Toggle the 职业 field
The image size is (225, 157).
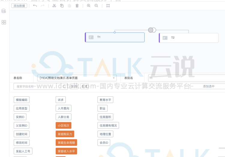(103, 108)
